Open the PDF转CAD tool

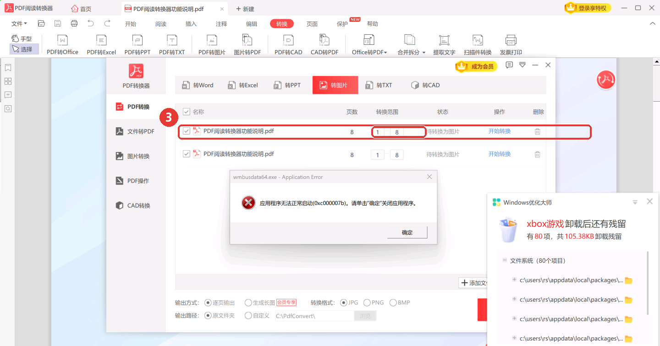point(288,45)
